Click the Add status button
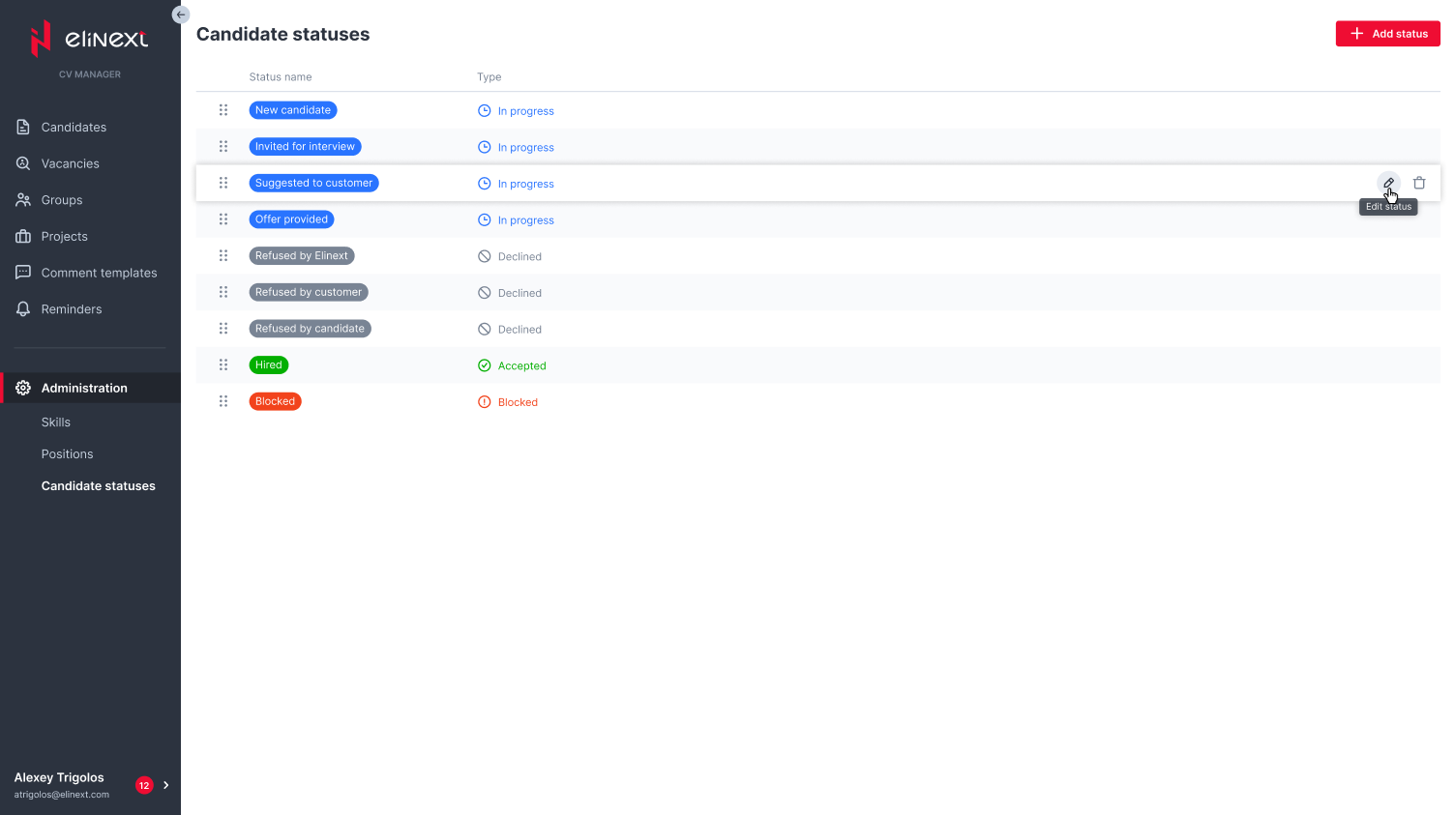This screenshot has width=1454, height=815. (x=1388, y=34)
